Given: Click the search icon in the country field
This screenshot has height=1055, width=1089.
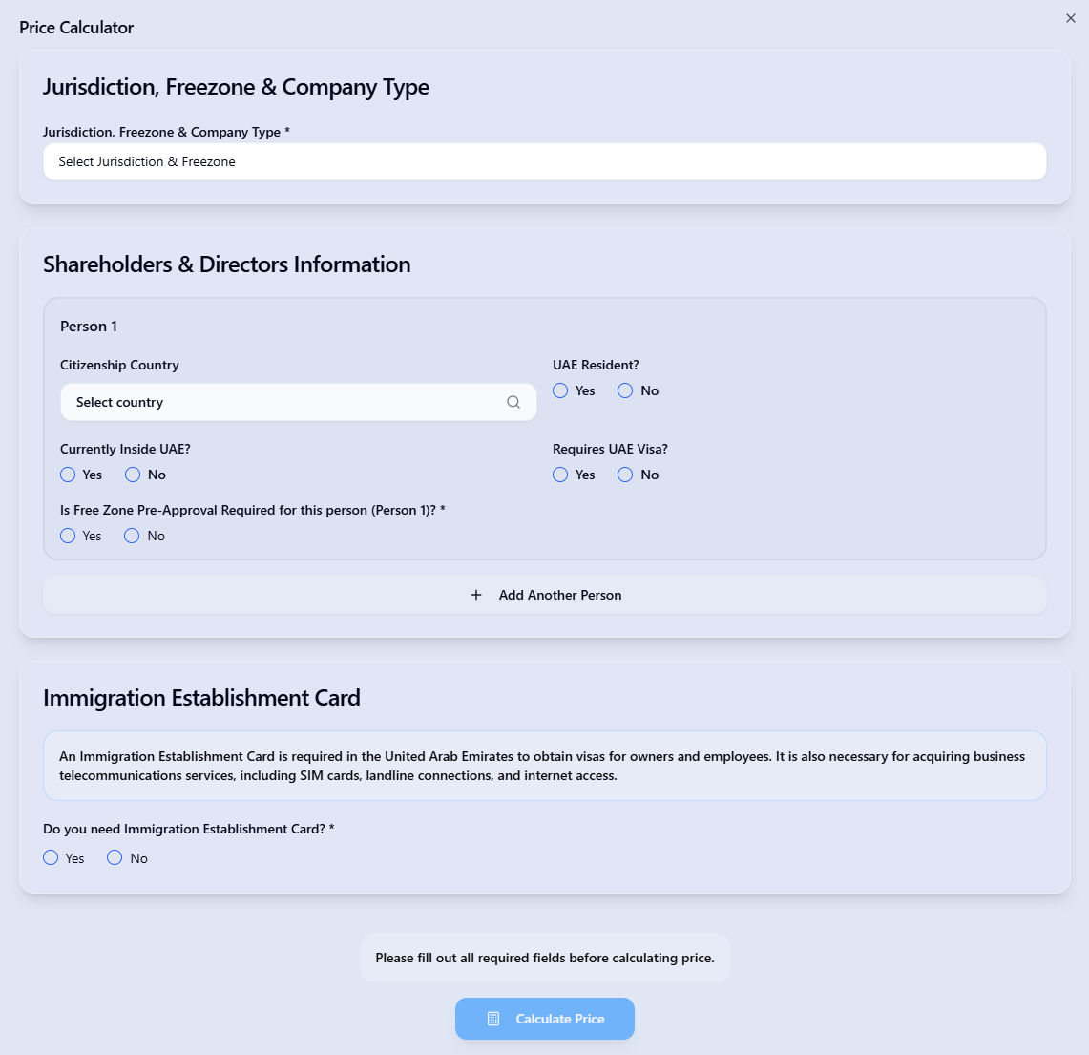Looking at the screenshot, I should tap(513, 402).
